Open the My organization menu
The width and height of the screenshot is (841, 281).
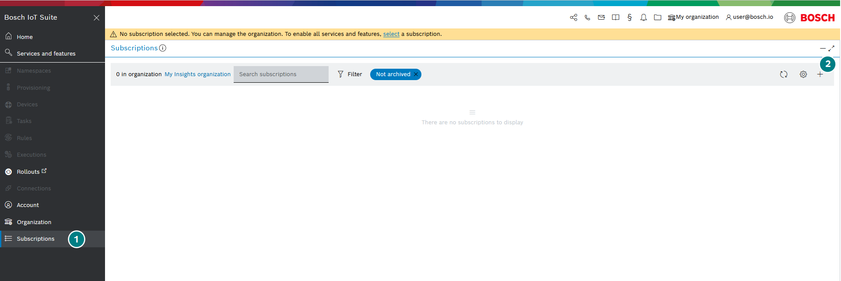(x=693, y=18)
